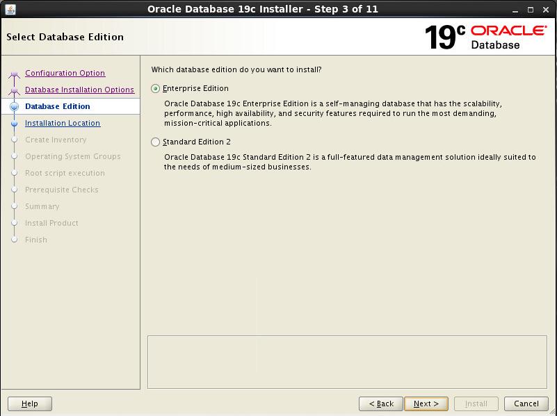Click the Configuration Option step marker icon

(x=14, y=74)
